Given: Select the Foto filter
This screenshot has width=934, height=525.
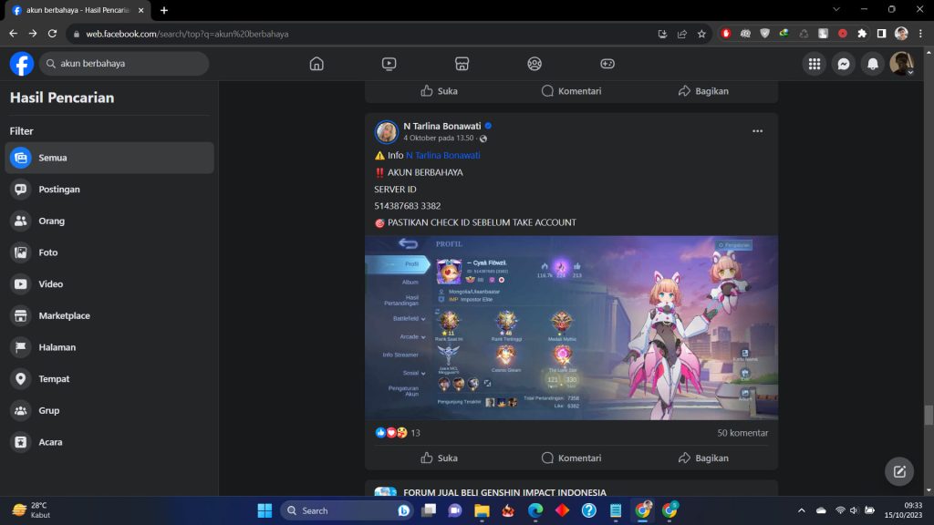Looking at the screenshot, I should point(109,252).
